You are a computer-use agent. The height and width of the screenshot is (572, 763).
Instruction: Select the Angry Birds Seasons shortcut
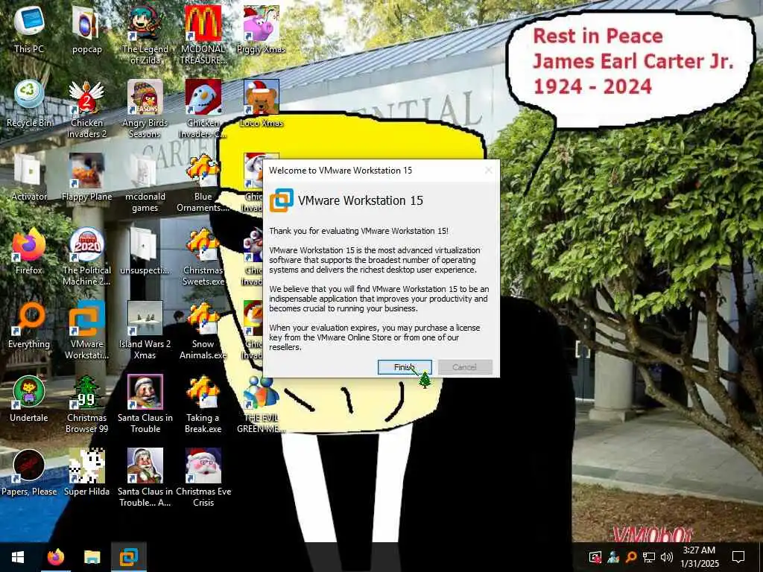(145, 109)
